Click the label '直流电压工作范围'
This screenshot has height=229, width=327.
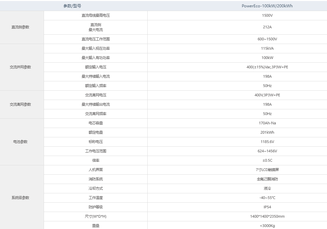(x=96, y=39)
